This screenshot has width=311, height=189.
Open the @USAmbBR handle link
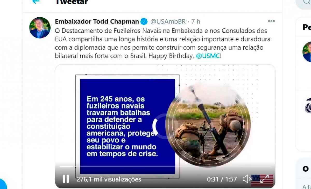pos(168,21)
